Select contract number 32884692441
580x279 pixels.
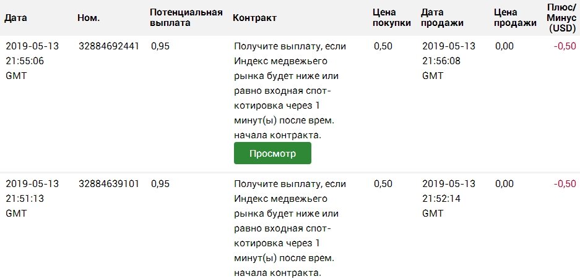pos(109,46)
